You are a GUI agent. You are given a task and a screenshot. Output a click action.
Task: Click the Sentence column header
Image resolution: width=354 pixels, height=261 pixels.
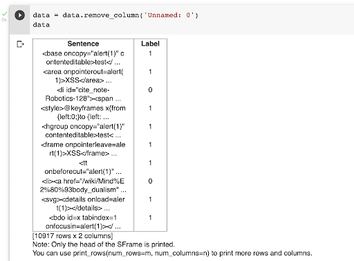pyautogui.click(x=83, y=44)
